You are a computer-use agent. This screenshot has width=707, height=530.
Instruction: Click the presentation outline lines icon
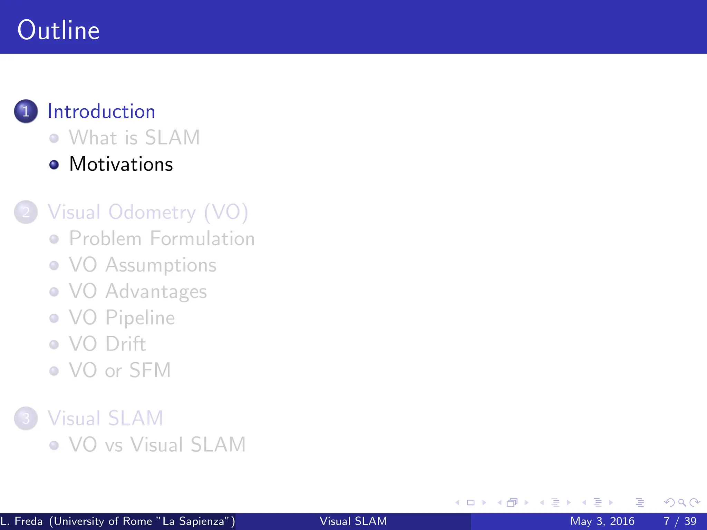(x=640, y=503)
